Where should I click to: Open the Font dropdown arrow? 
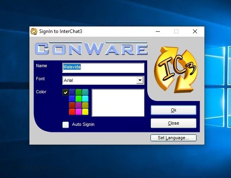(140, 80)
